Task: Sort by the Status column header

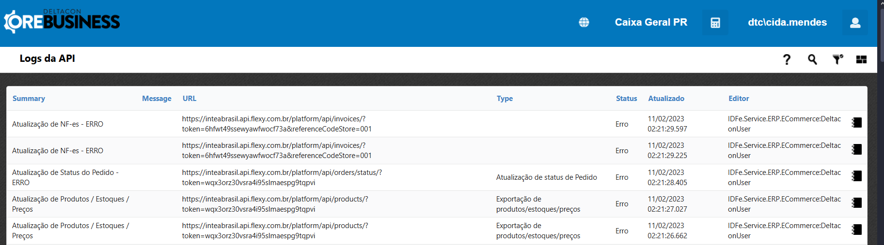Action: [626, 99]
